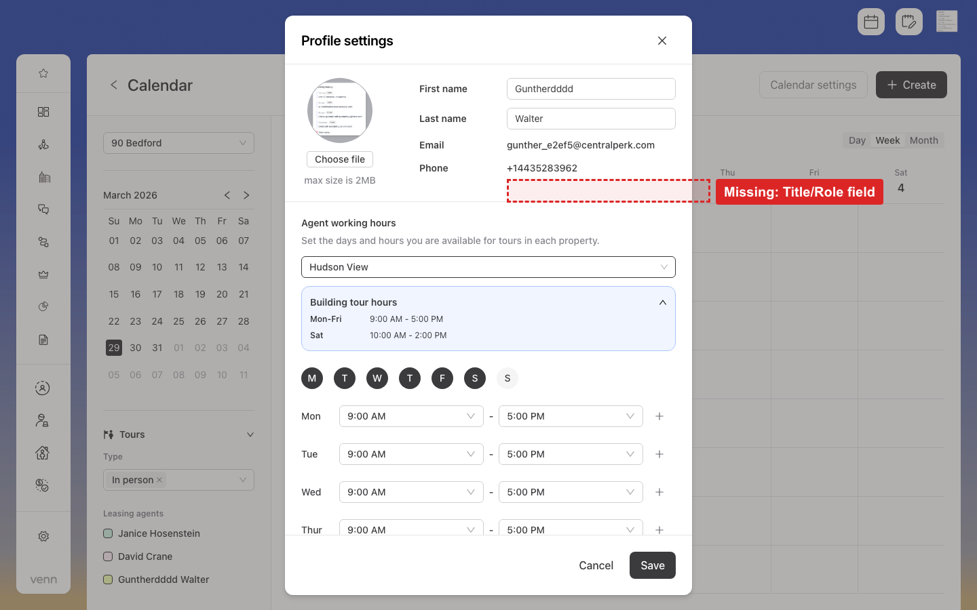Click the Create button
The width and height of the screenshot is (977, 610).
(x=911, y=85)
